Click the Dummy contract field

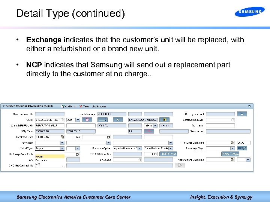click(220, 114)
